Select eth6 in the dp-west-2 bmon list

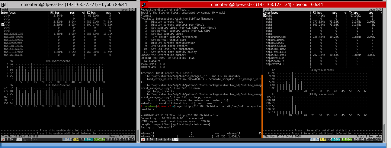269,34
